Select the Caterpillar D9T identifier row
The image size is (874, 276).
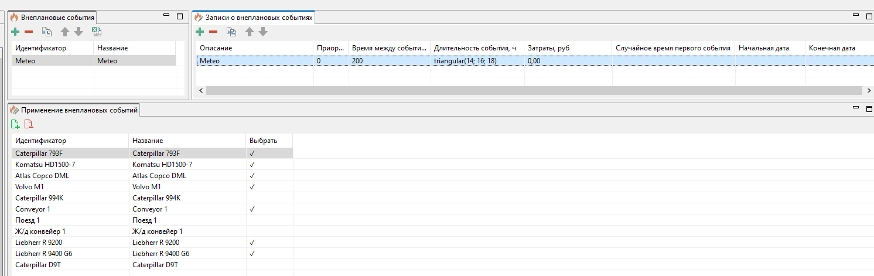point(70,265)
